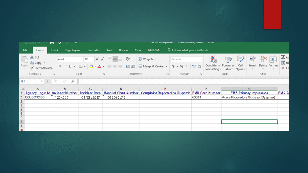This screenshot has width=308, height=173.
Task: Click the Format Painter brush icon
Action: coord(32,68)
